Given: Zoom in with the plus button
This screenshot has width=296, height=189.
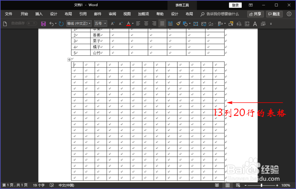Looking at the screenshot, I should point(277,185).
